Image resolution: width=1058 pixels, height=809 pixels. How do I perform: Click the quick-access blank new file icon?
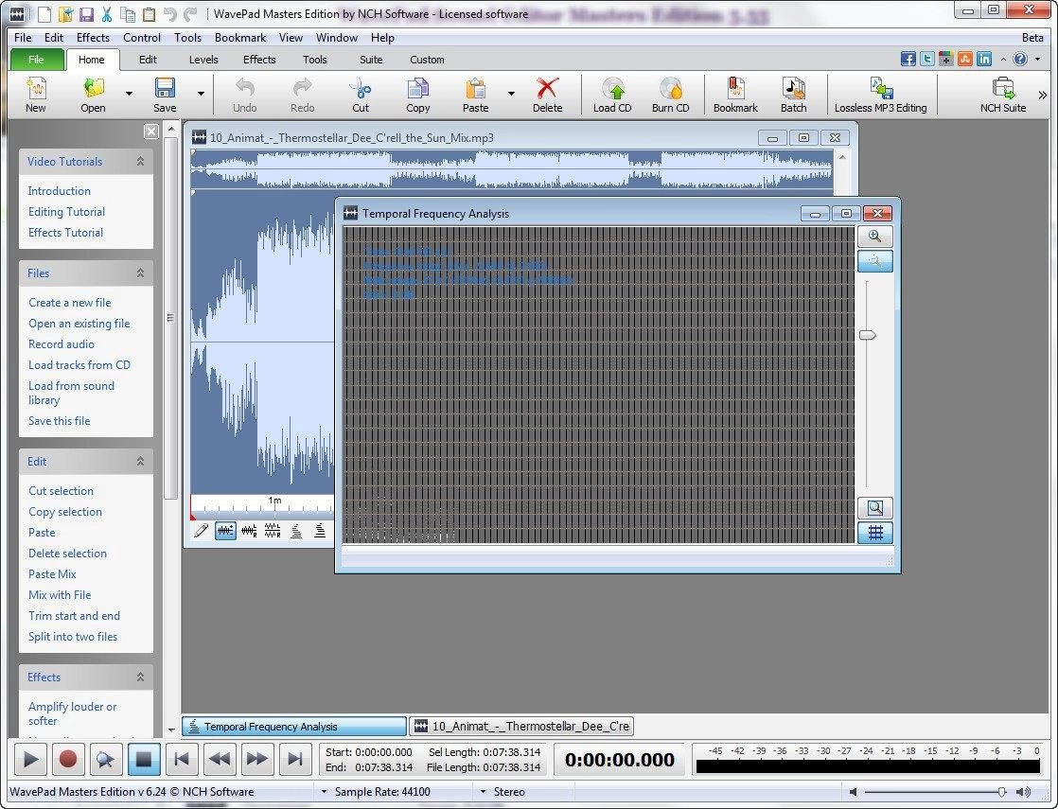pyautogui.click(x=44, y=13)
